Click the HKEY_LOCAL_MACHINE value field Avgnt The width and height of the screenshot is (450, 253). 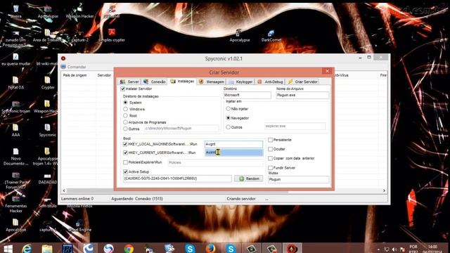pyautogui.click(x=233, y=144)
